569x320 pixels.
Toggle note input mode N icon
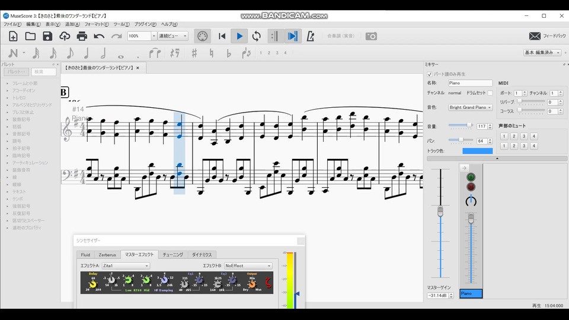coord(13,53)
